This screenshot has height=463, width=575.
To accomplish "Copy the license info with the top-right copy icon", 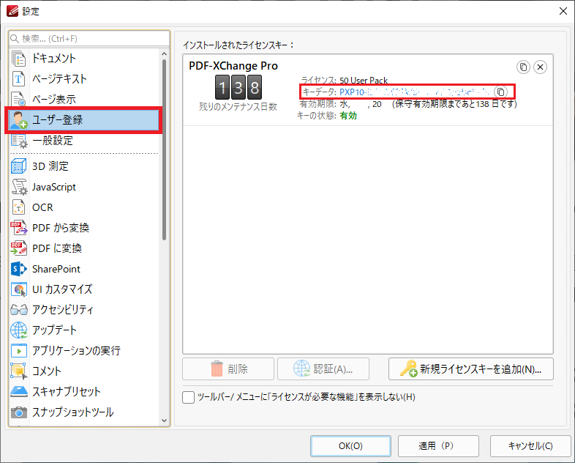I will pyautogui.click(x=523, y=67).
